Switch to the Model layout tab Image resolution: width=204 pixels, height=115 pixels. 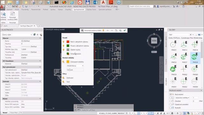click(x=5, y=113)
